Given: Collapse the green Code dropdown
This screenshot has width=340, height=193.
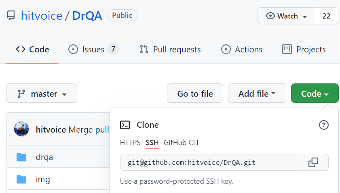Looking at the screenshot, I should pyautogui.click(x=315, y=93).
